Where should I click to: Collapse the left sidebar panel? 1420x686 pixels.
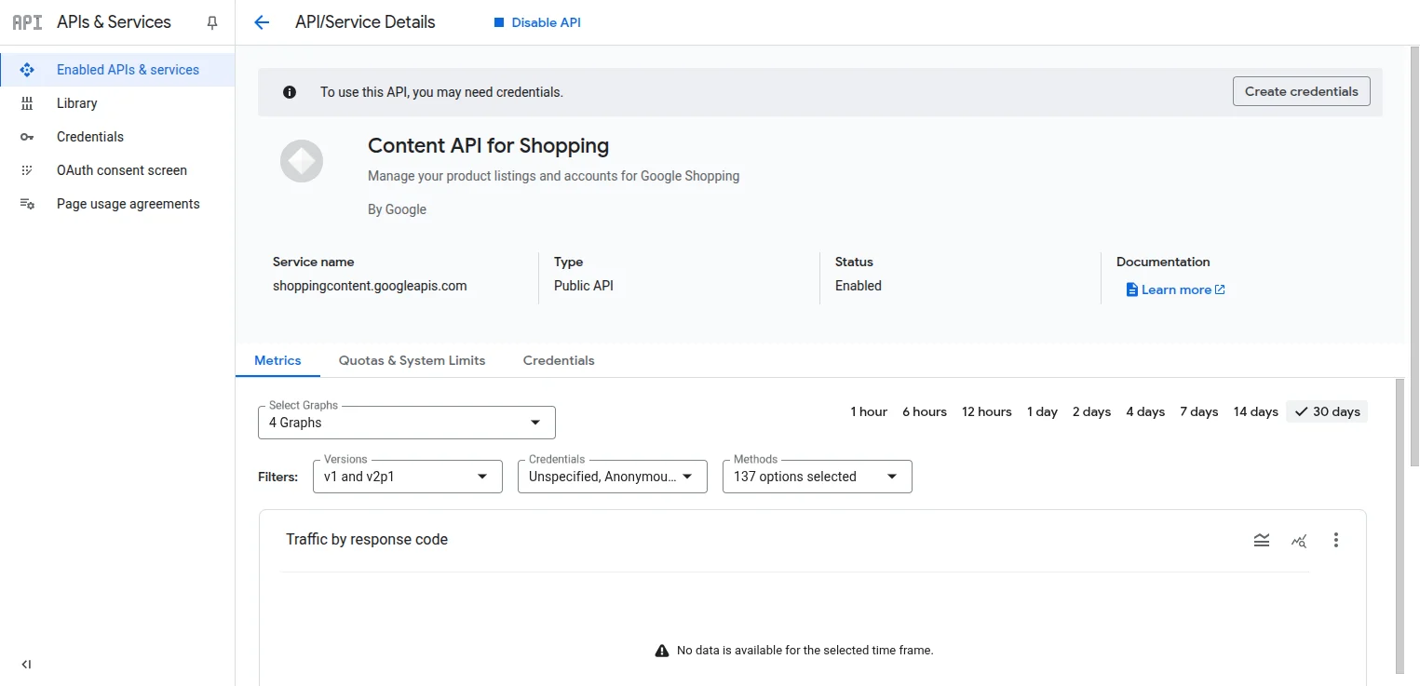click(26, 664)
